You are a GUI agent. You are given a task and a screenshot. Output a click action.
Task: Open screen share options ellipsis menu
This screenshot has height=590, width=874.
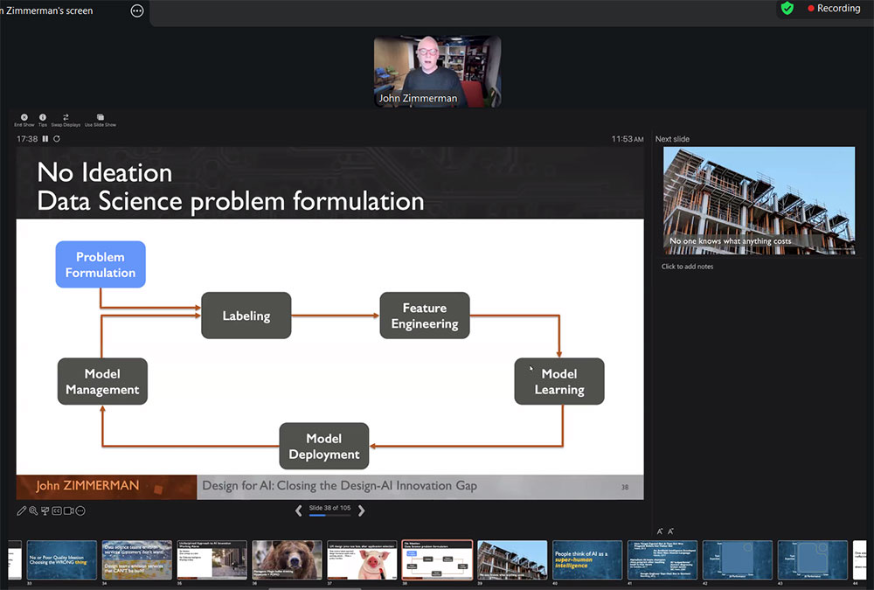click(x=137, y=10)
